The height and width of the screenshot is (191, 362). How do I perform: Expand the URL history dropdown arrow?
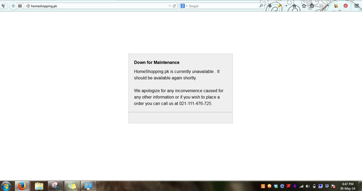tap(170, 6)
